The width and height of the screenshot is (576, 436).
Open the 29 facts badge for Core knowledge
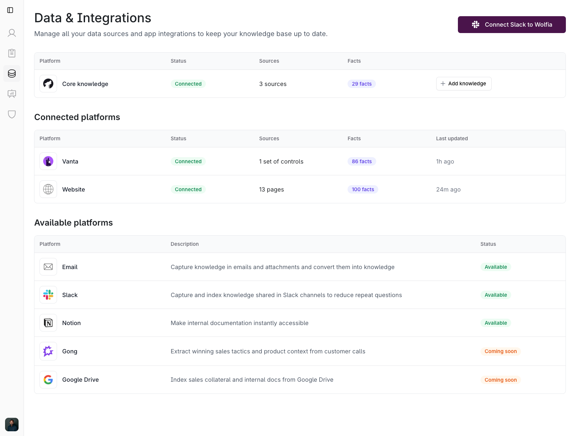tap(361, 84)
